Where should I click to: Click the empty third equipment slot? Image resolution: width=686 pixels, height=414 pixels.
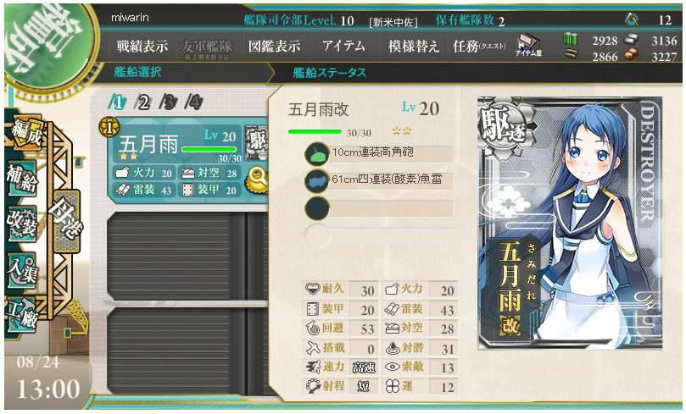(379, 208)
